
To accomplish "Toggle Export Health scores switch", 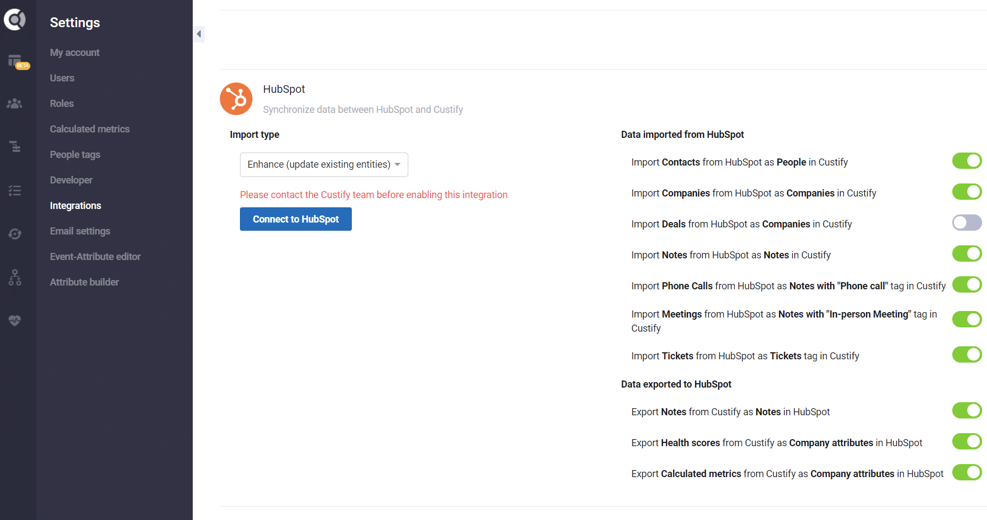I will [x=967, y=441].
